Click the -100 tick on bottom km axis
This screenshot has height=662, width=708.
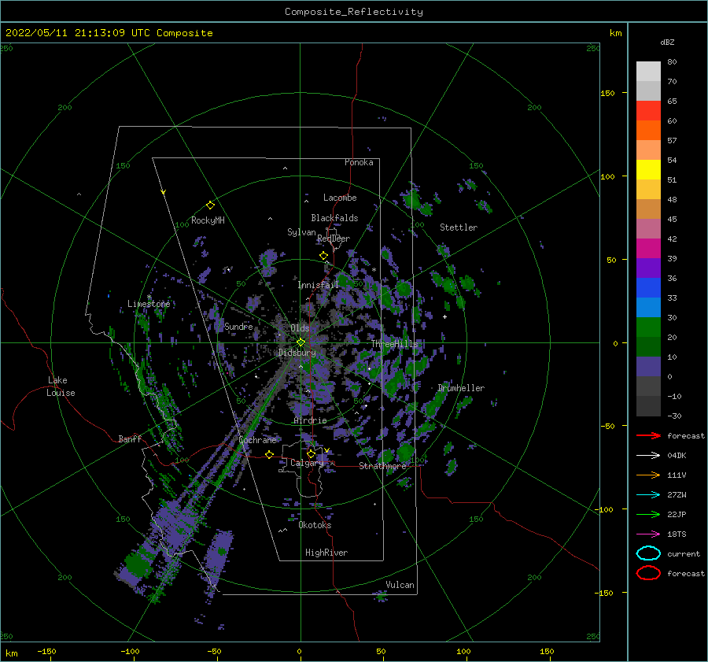tap(130, 651)
